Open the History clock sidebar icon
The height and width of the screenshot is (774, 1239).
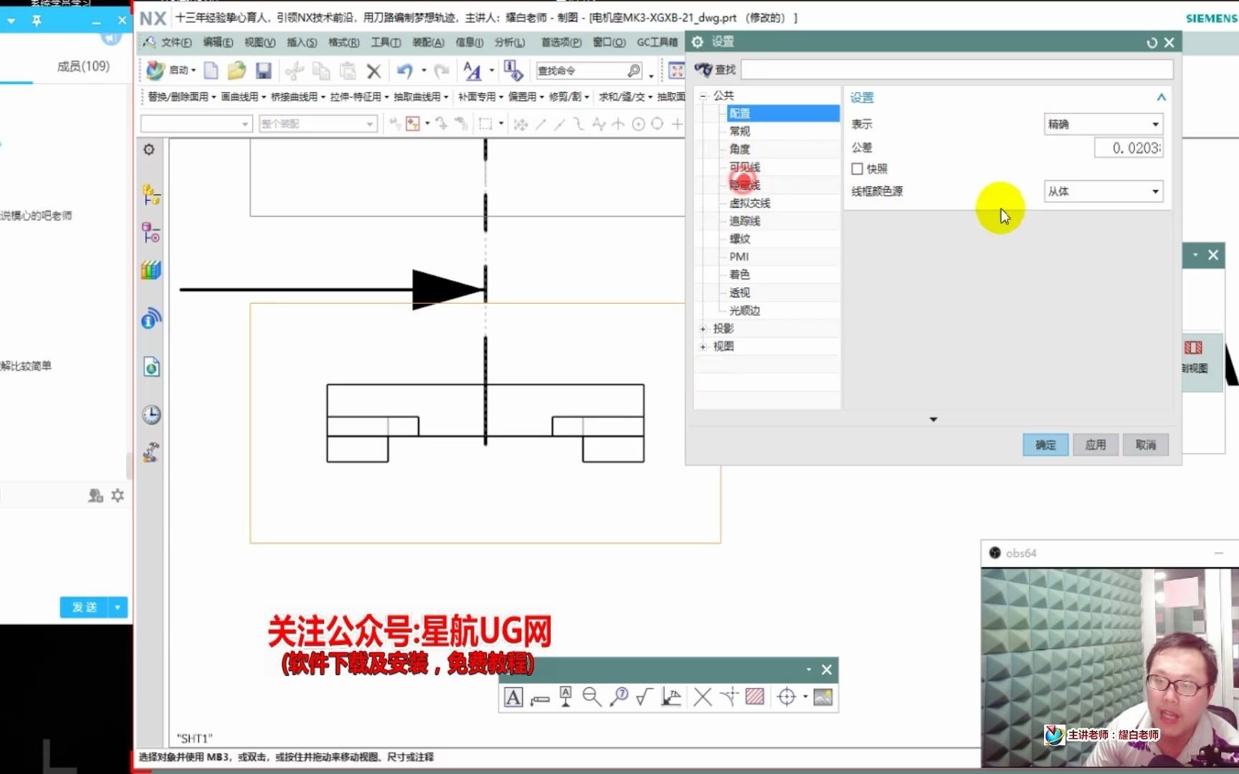click(x=151, y=414)
